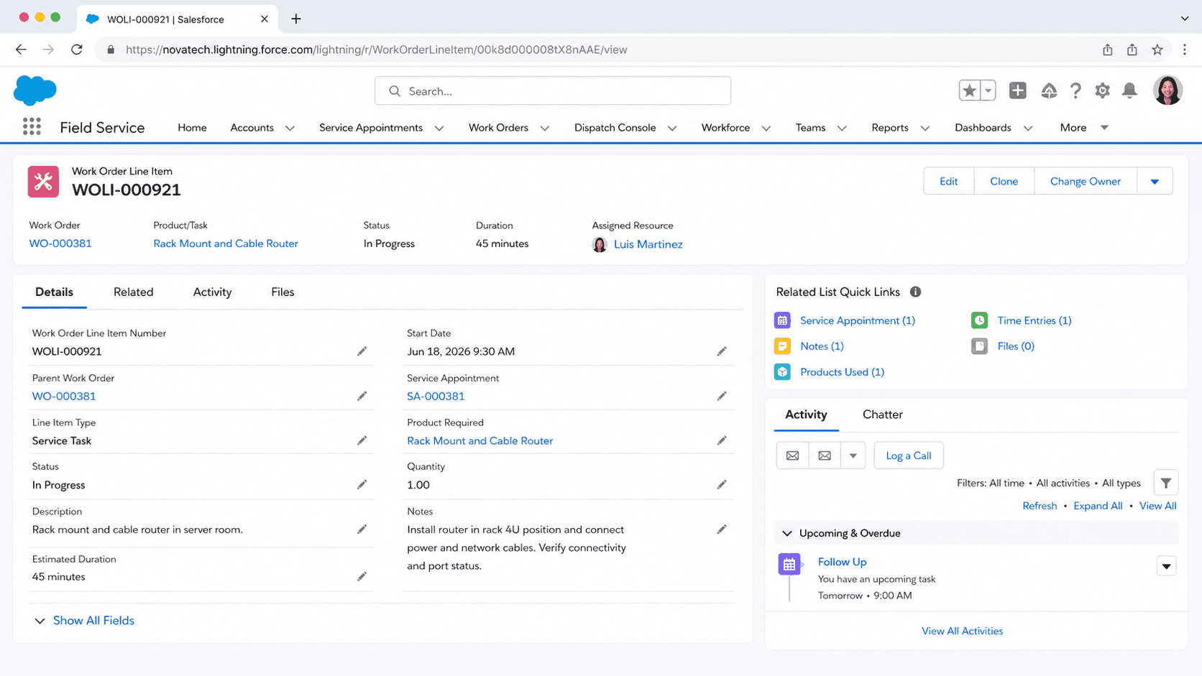Click the Products Used cube icon
Screen dimensions: 1202x676
[x=782, y=371]
